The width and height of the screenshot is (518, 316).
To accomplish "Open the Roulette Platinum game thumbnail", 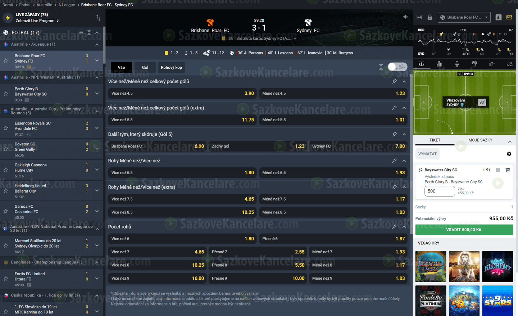I will 431,301.
